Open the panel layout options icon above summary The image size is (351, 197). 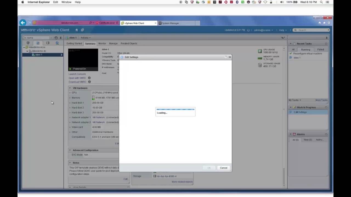point(283,38)
